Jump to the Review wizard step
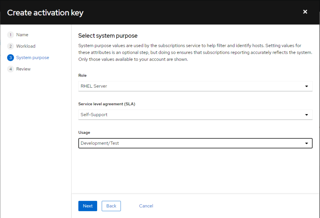The height and width of the screenshot is (218, 320). point(23,69)
